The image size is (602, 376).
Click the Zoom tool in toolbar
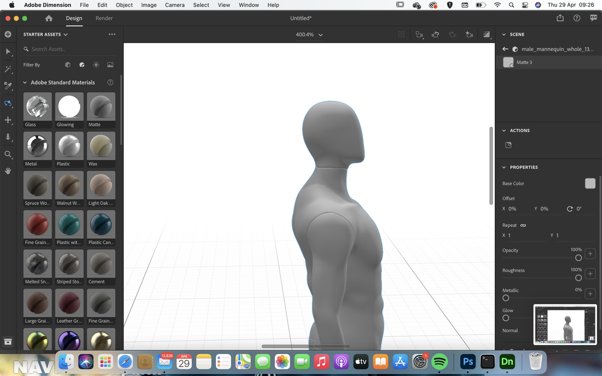click(x=8, y=155)
